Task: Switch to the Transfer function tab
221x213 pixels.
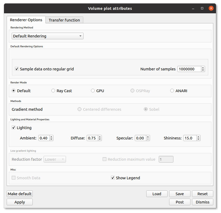Action: (x=64, y=20)
